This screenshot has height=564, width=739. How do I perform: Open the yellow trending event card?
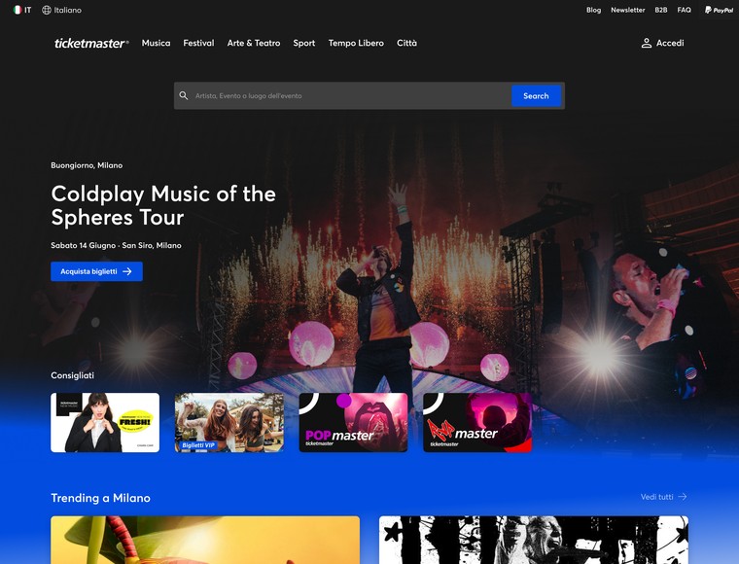coord(205,540)
